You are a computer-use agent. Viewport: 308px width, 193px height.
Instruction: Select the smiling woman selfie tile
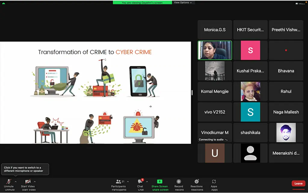[x=250, y=92]
